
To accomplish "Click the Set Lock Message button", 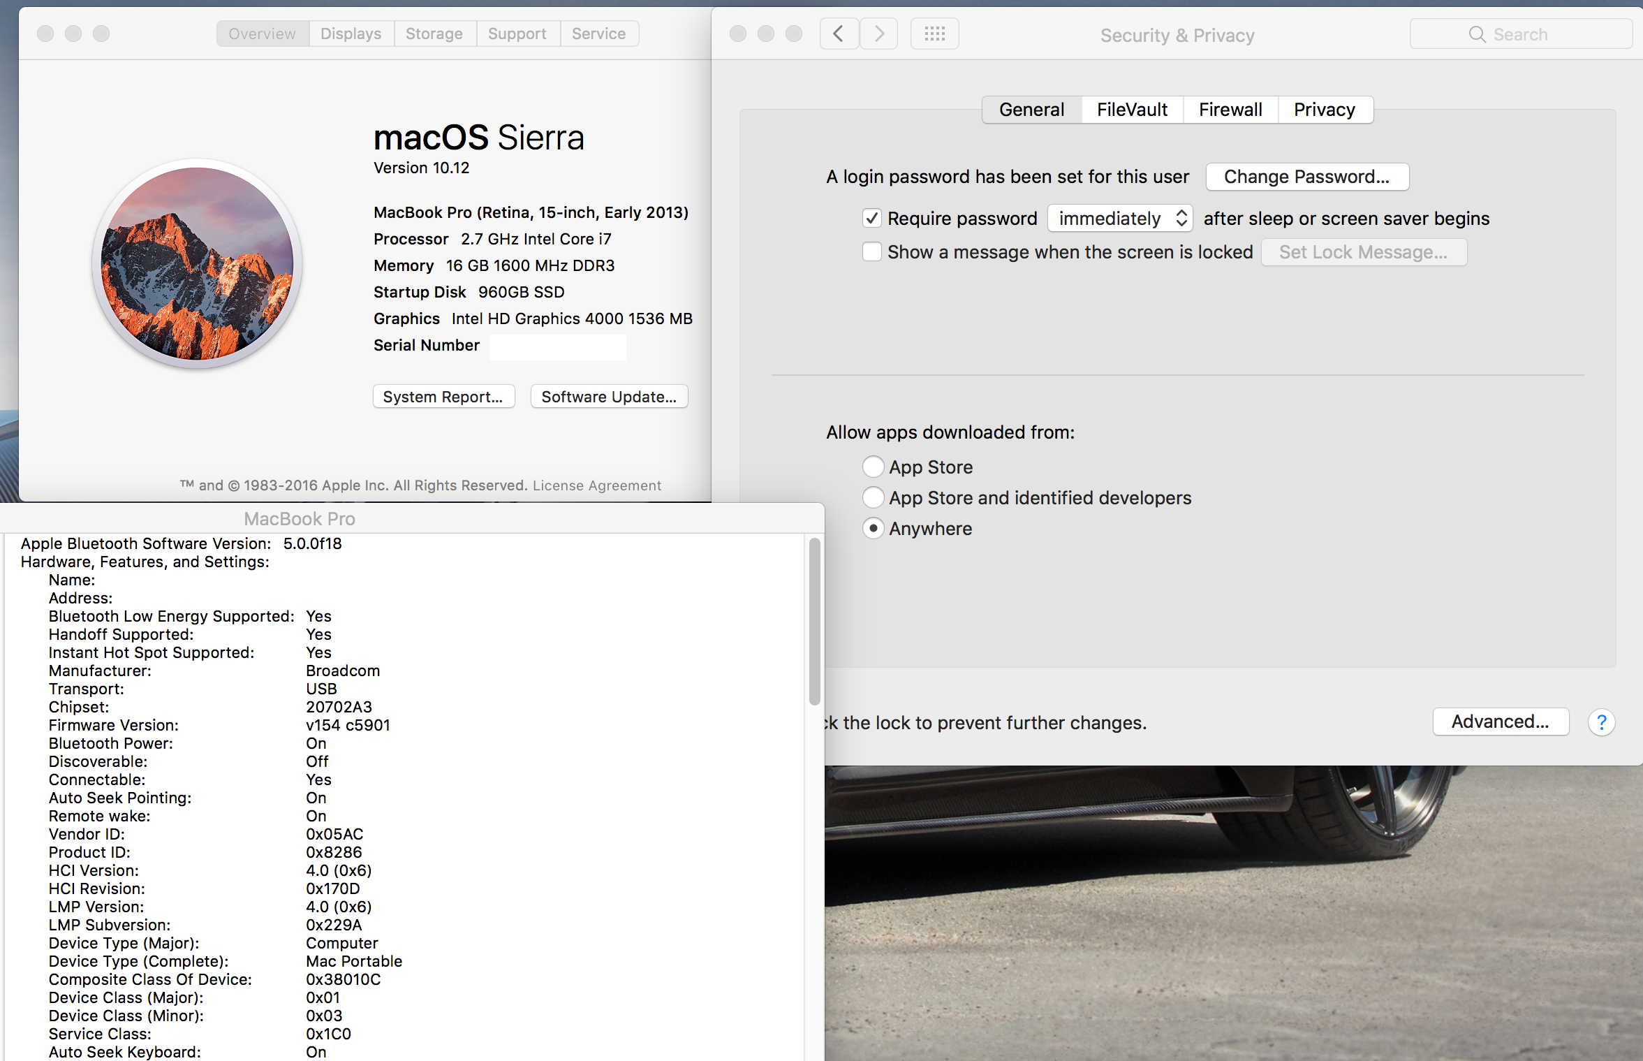I will (x=1363, y=252).
